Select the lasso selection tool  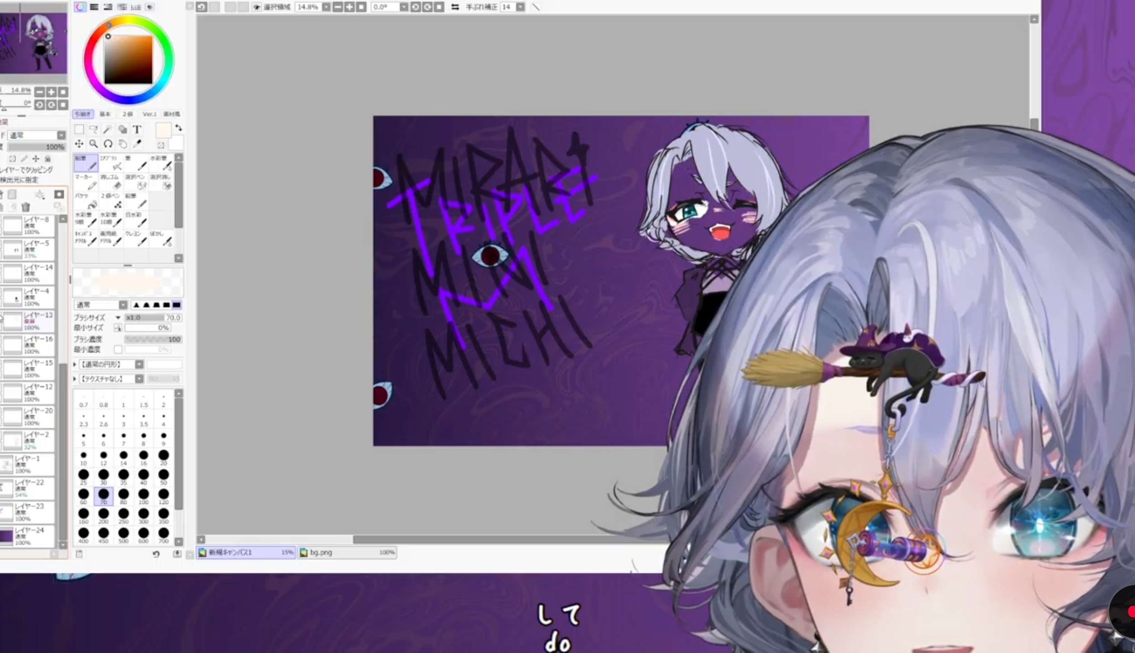pos(93,129)
